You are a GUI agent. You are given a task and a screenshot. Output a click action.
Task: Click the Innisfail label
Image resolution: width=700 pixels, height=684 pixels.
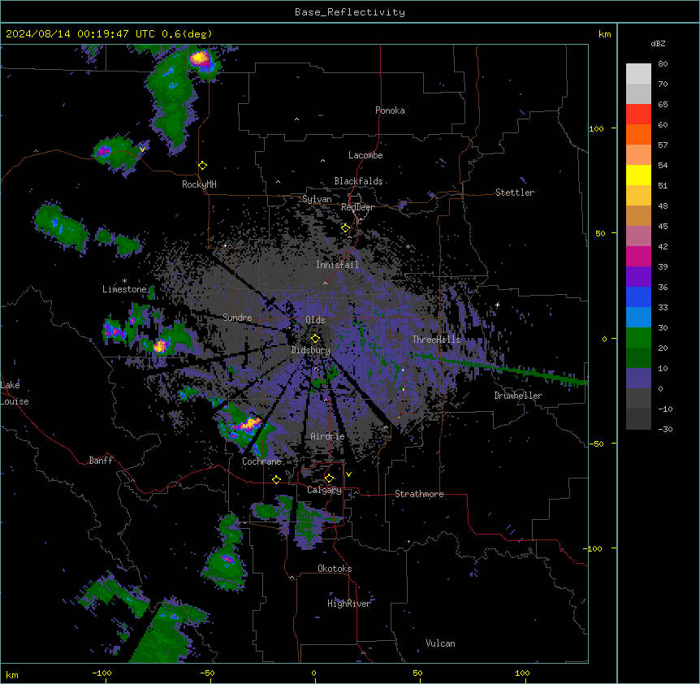click(x=338, y=265)
